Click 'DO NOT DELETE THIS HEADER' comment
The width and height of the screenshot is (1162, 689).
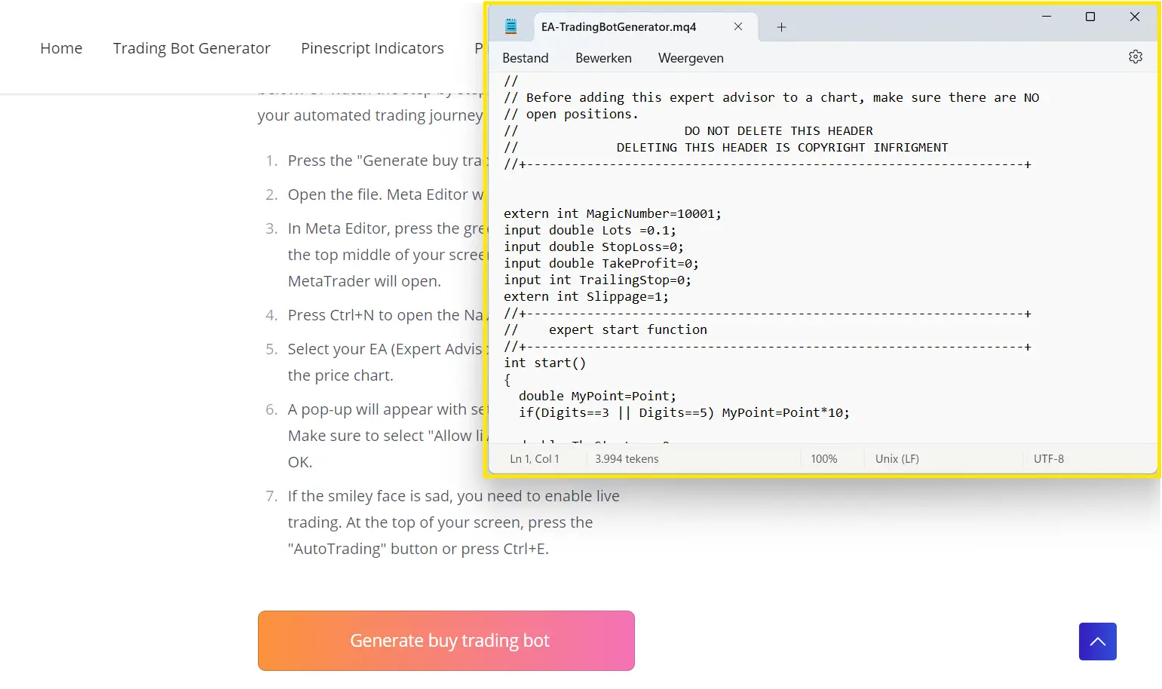pyautogui.click(x=778, y=131)
